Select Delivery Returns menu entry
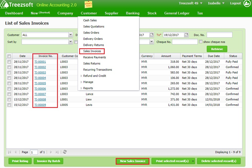This screenshot has height=168, width=252. (x=94, y=45)
